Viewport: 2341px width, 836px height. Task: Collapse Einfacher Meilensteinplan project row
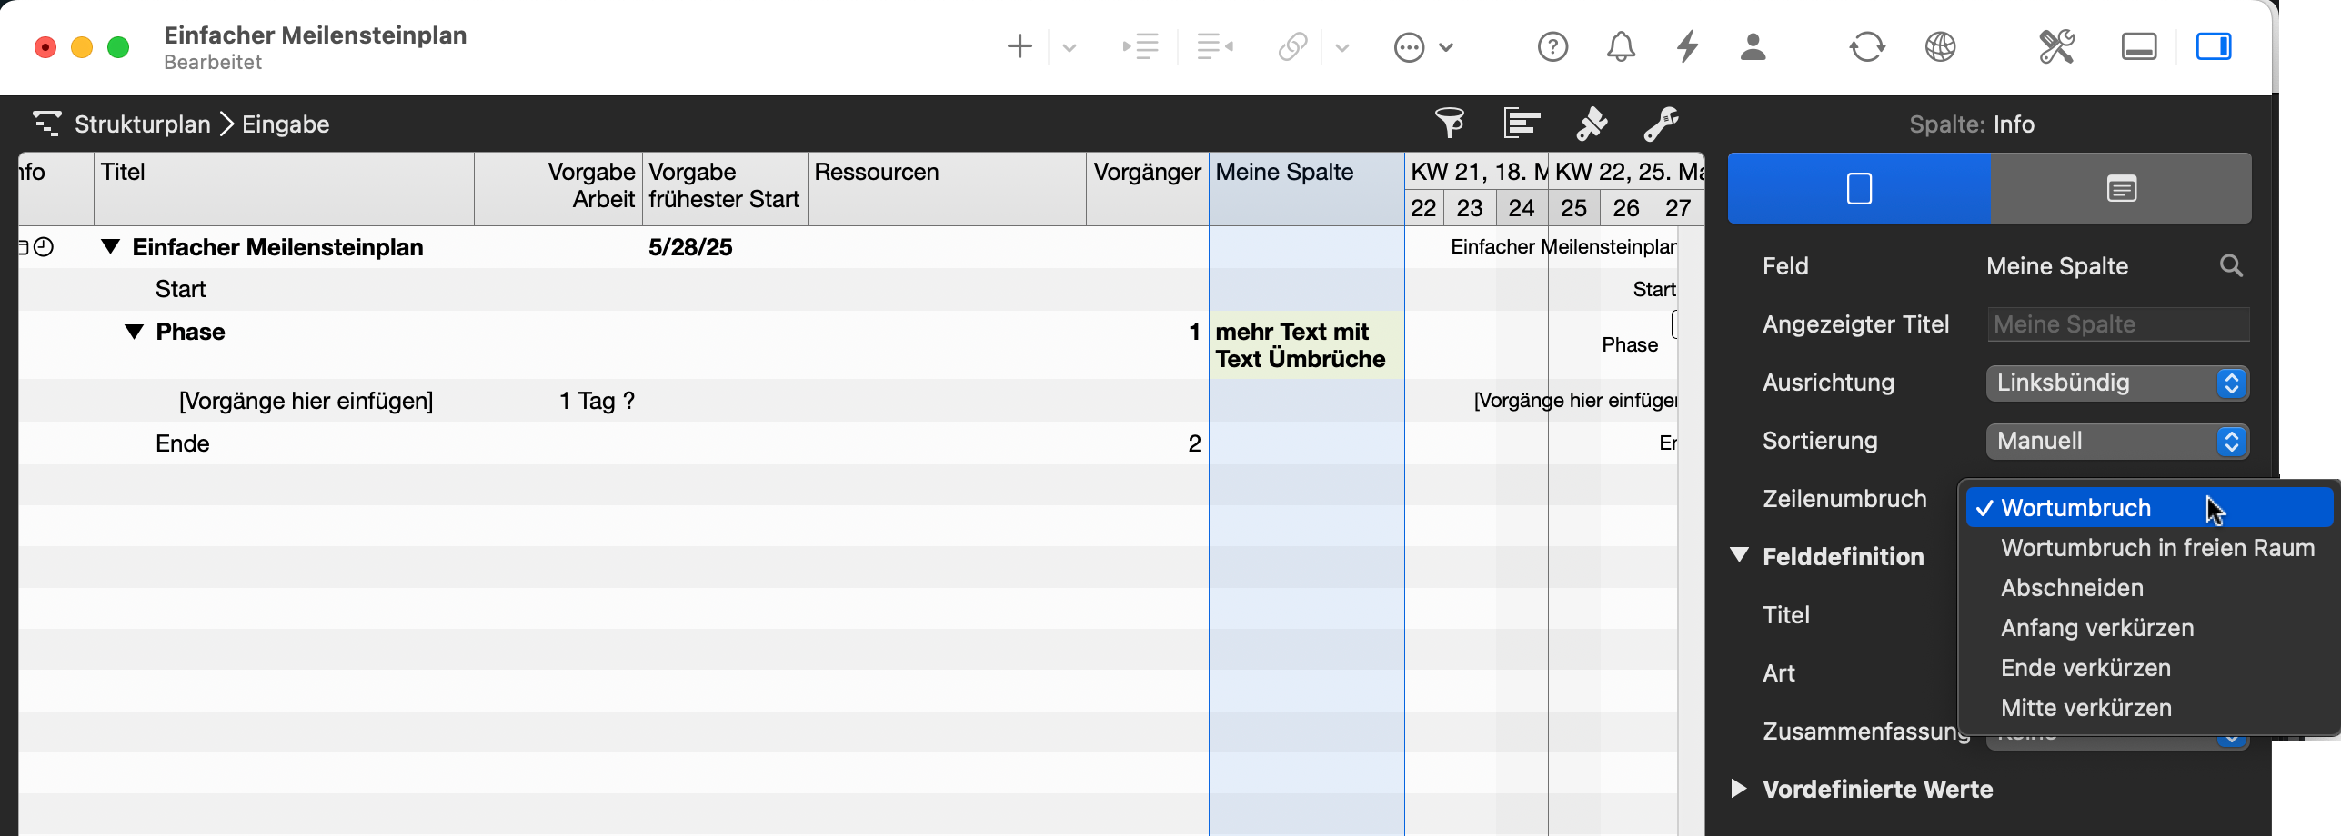(110, 246)
